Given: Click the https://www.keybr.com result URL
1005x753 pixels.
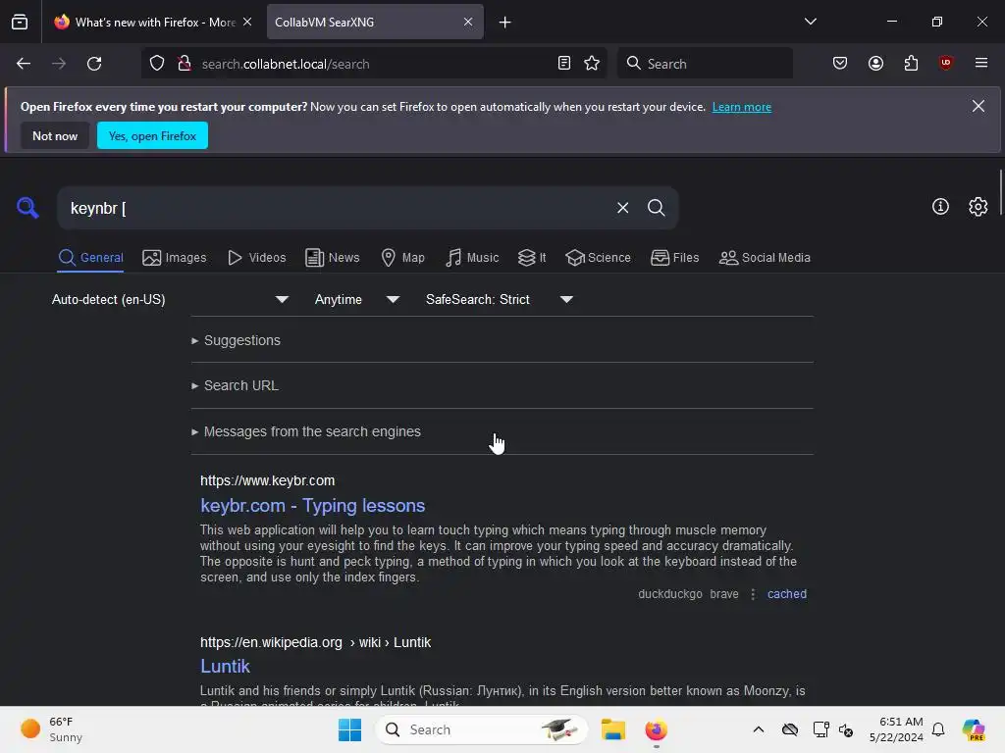Looking at the screenshot, I should coord(267,480).
